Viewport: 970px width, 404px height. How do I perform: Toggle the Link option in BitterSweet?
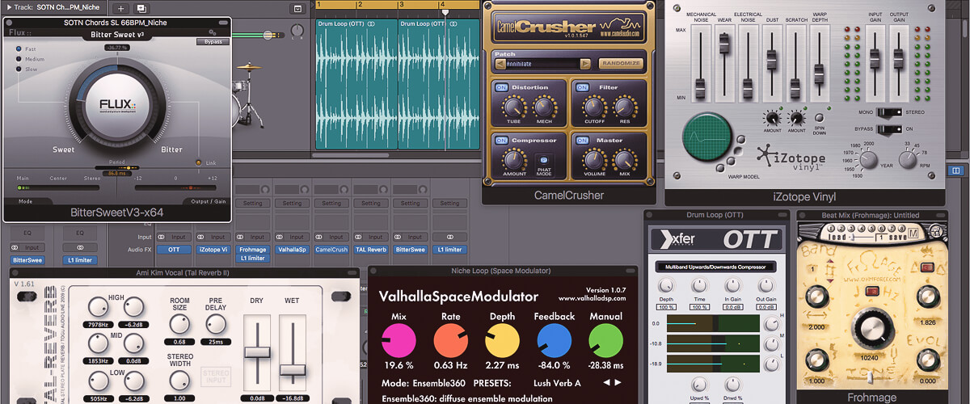coord(199,162)
